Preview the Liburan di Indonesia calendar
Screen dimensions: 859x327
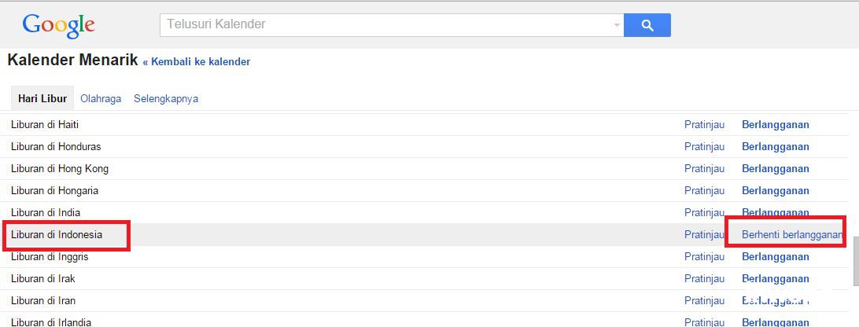pyautogui.click(x=704, y=234)
